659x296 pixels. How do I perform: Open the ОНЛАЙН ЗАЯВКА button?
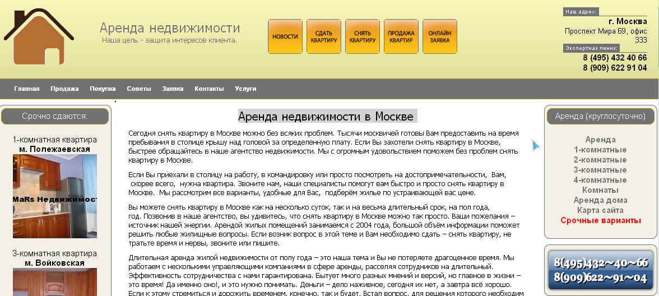pyautogui.click(x=439, y=36)
